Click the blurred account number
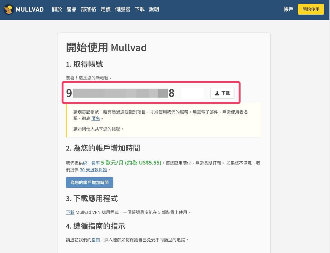 (120, 93)
